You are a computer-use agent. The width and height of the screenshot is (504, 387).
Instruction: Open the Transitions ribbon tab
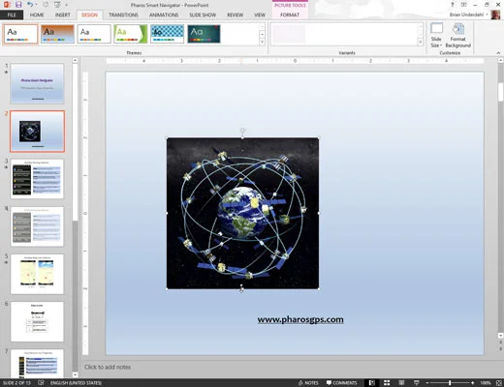point(123,15)
